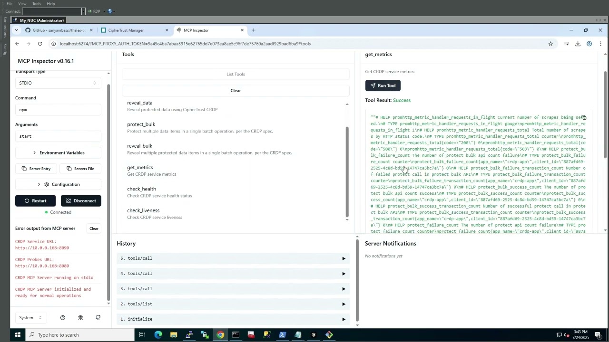This screenshot has height=342, width=609.
Task: Open the Connect combo box dropdown
Action: pyautogui.click(x=83, y=11)
